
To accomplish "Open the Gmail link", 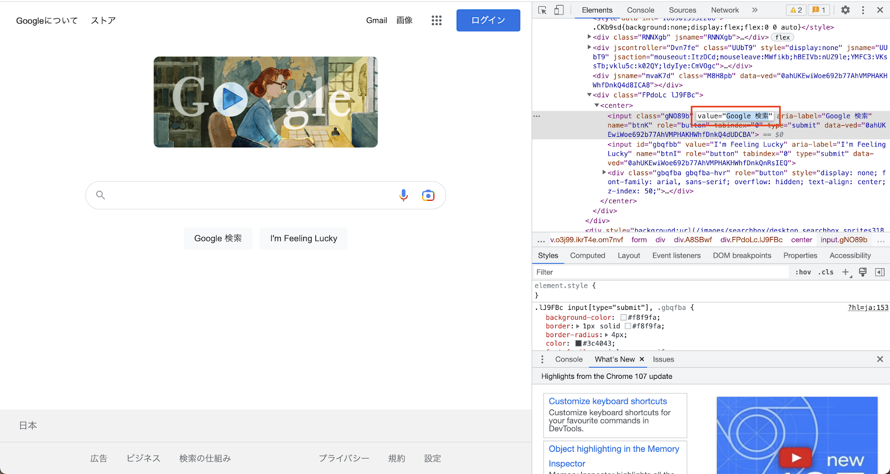I will coord(377,20).
